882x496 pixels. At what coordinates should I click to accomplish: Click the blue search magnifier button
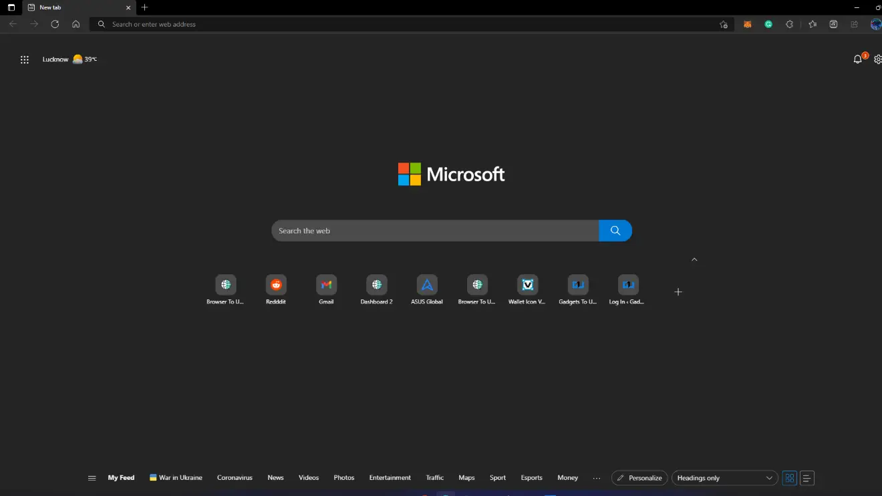615,231
